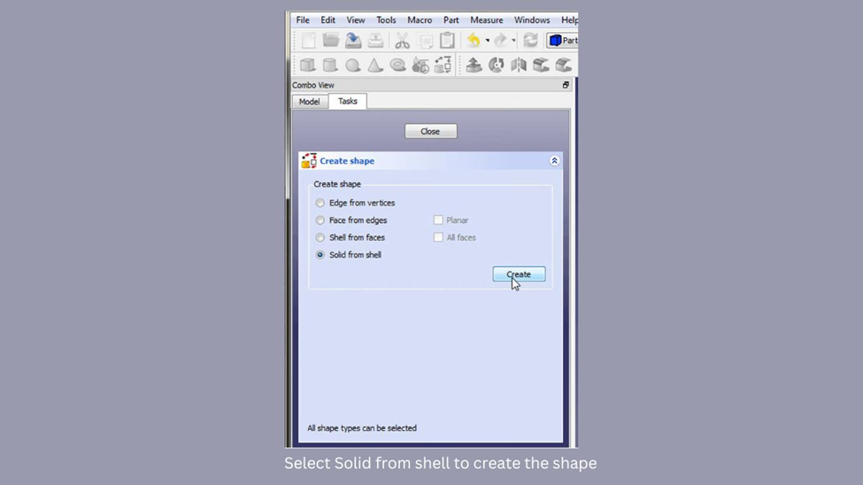The width and height of the screenshot is (863, 485).
Task: Open the View menu
Action: [356, 19]
